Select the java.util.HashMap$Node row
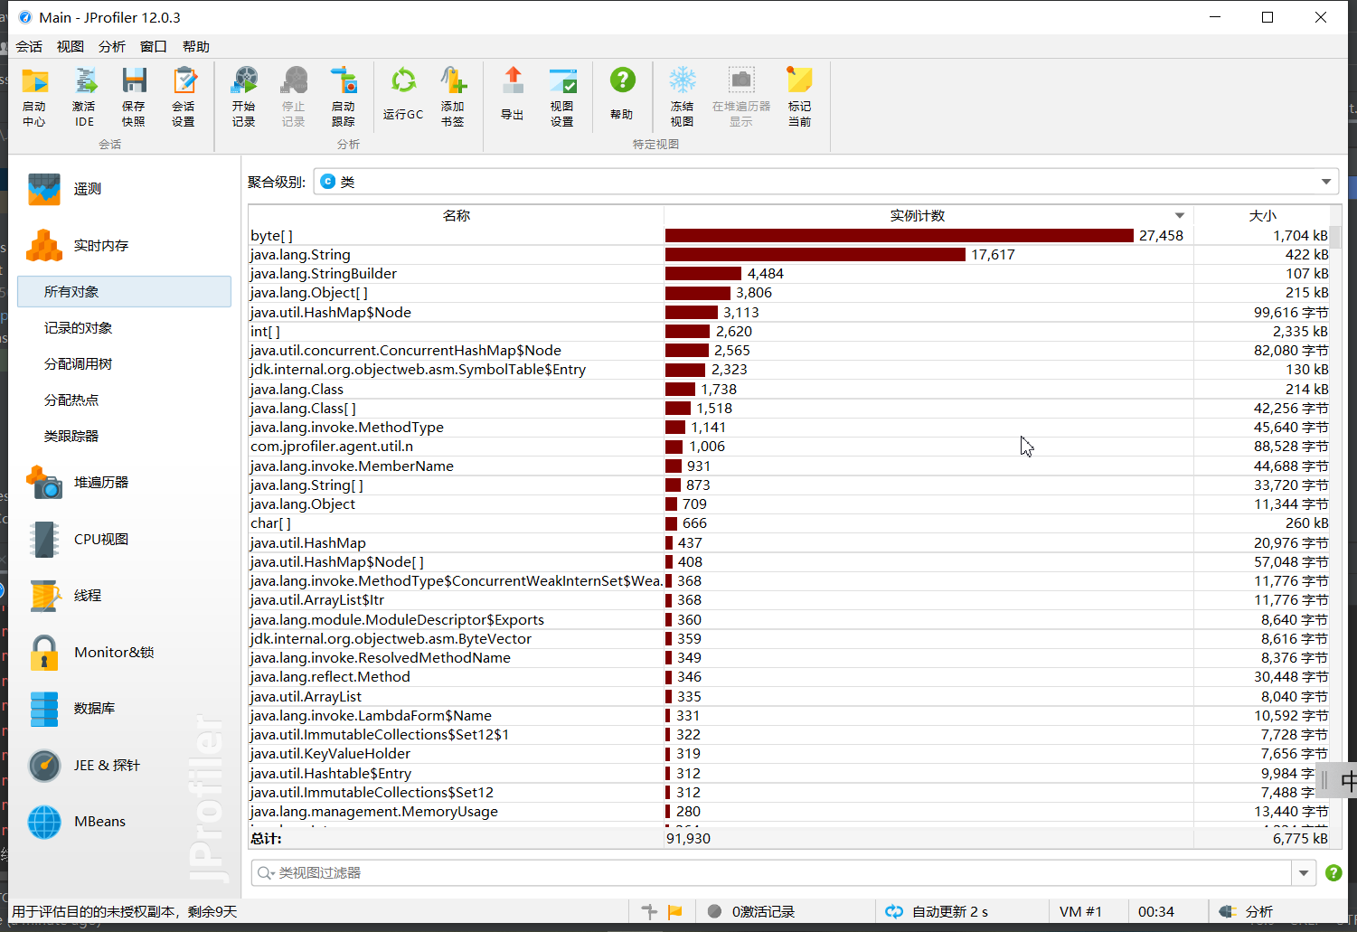This screenshot has height=932, width=1357. tap(788, 312)
